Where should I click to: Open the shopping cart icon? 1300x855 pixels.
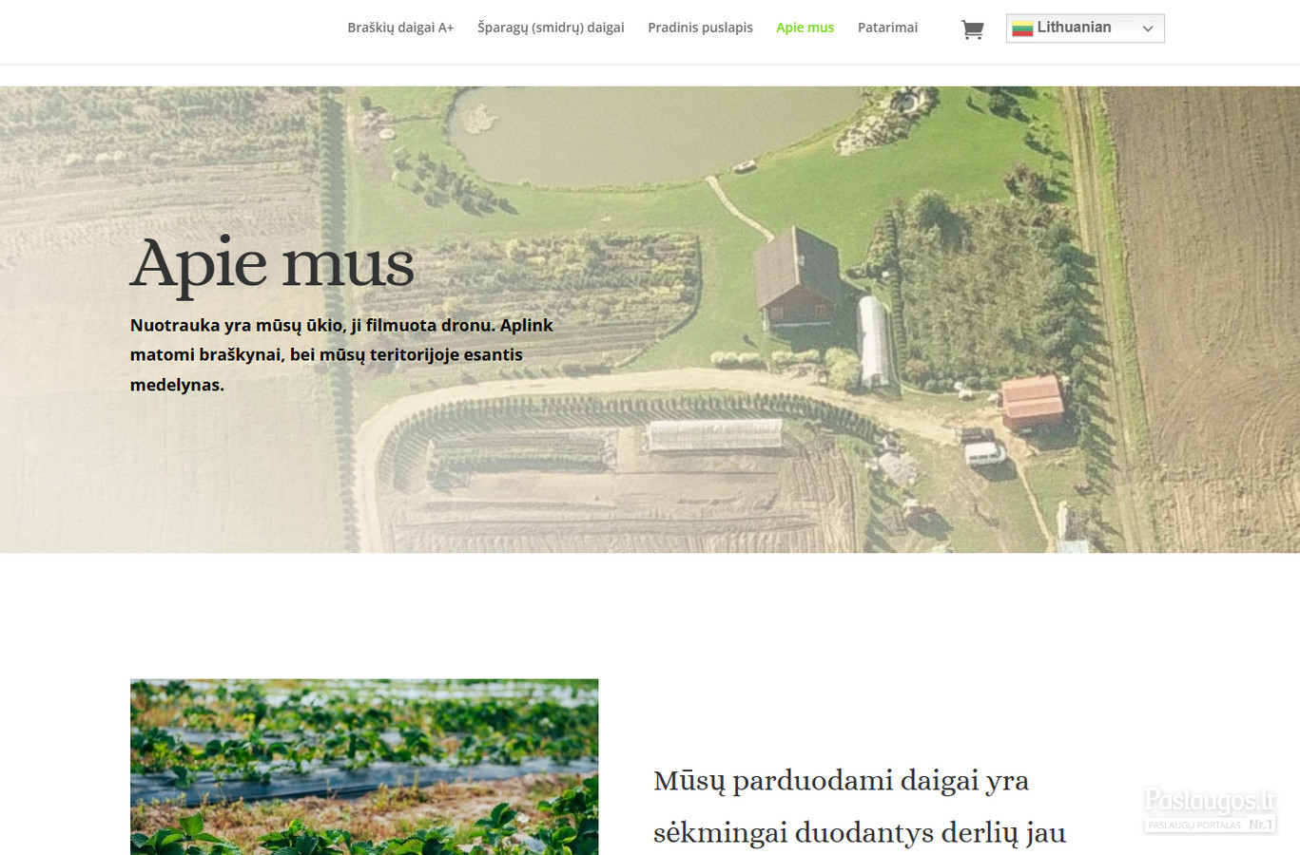click(972, 29)
